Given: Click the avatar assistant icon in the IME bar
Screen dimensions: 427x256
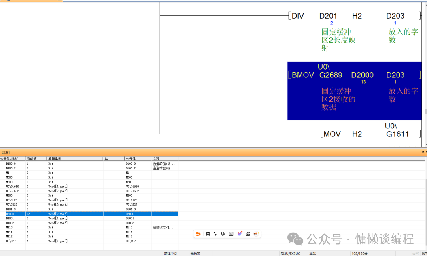Looking at the screenshot, I should [256, 234].
